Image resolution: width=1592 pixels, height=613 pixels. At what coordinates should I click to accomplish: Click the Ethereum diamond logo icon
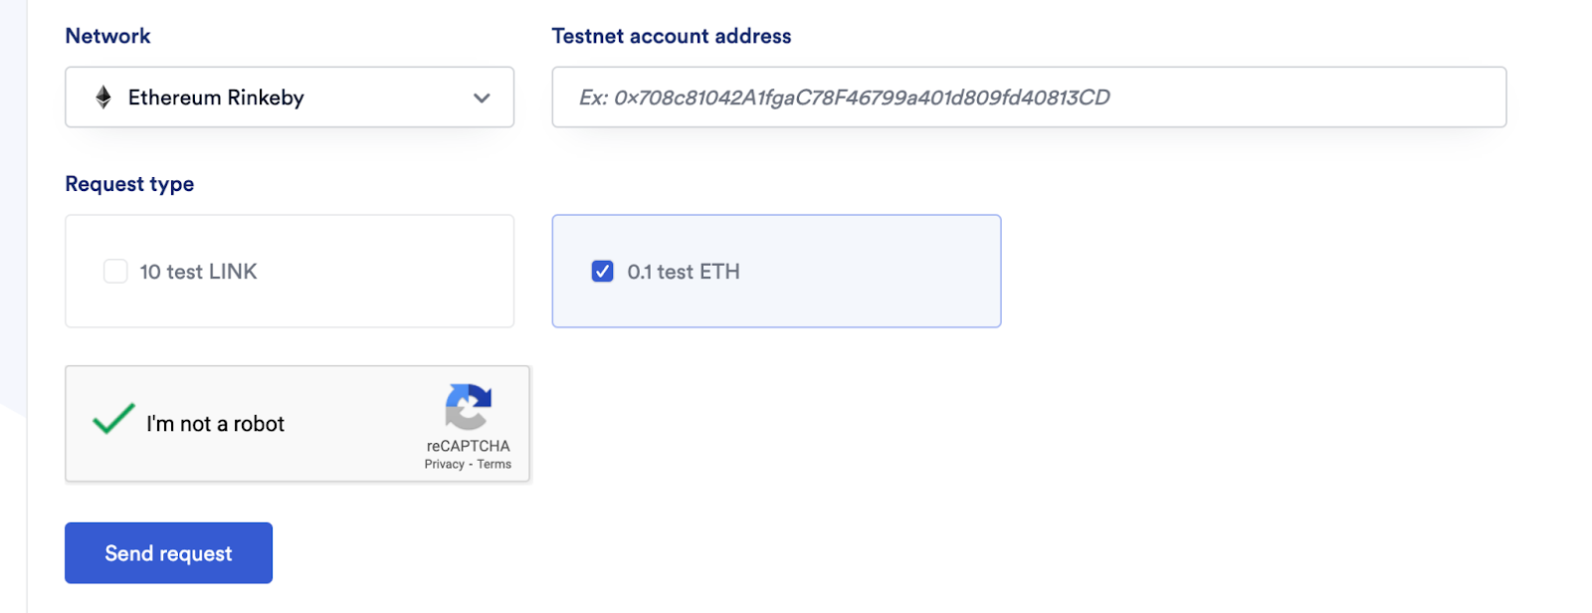point(103,97)
